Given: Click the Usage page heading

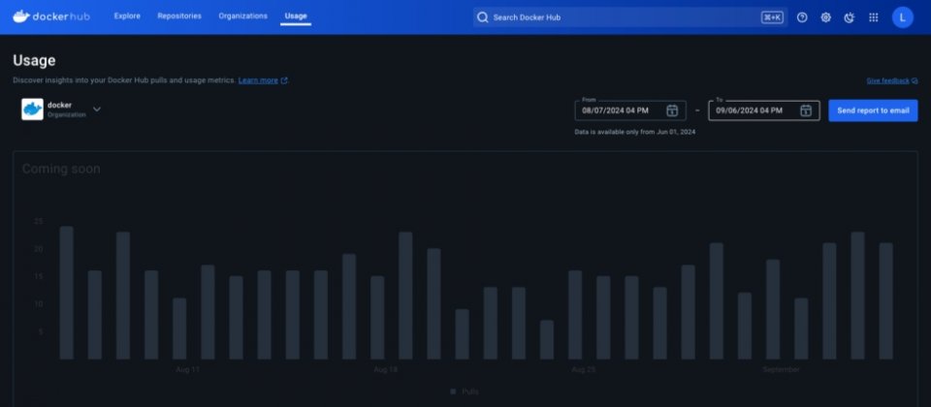Looking at the screenshot, I should (35, 60).
